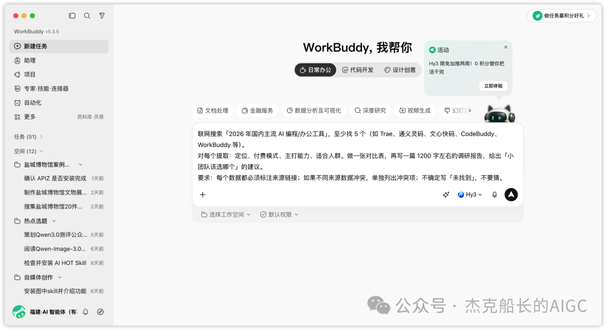Viewport: 606px width, 330px height.
Task: Go to 项目 projects
Action: click(x=59, y=75)
